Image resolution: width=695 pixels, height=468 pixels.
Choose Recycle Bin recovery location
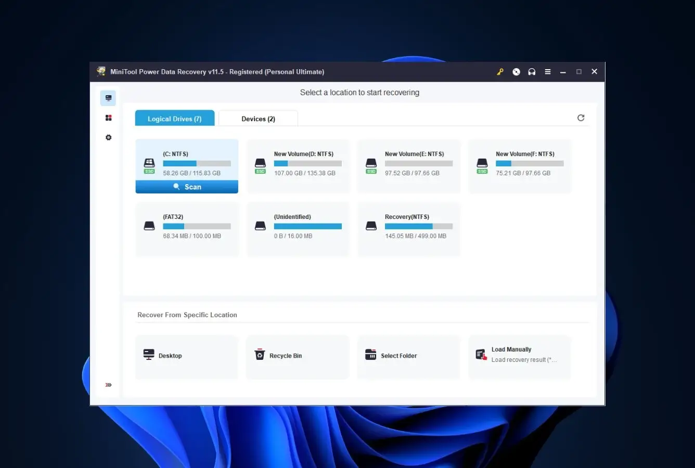coord(298,357)
